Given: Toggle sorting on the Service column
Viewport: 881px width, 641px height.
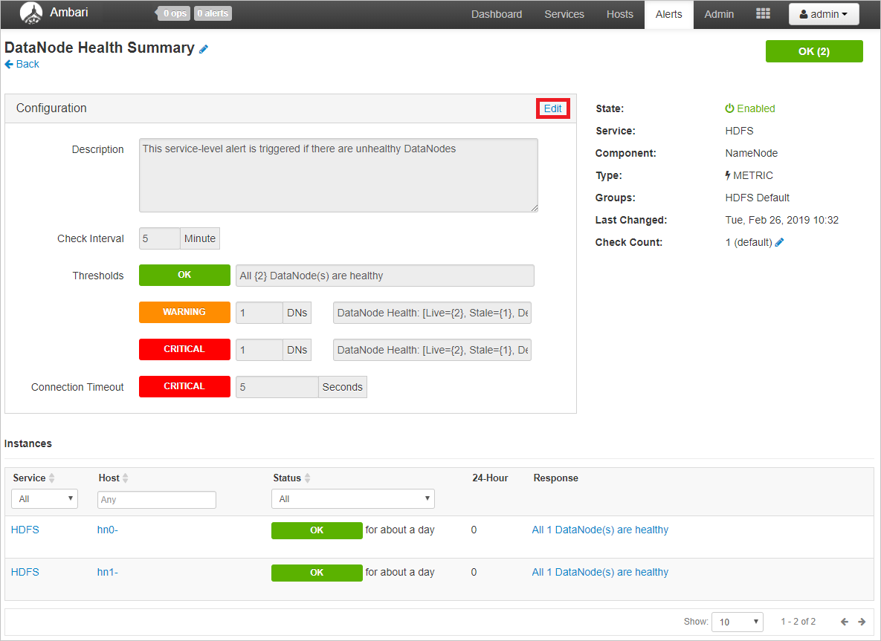Looking at the screenshot, I should click(x=52, y=478).
